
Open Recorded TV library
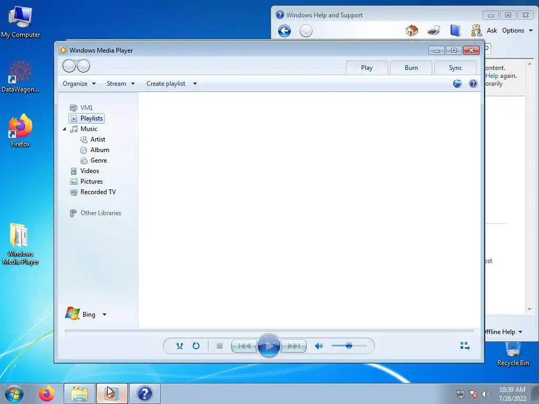(x=93, y=192)
